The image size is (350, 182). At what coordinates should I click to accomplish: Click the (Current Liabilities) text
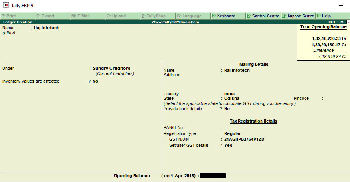coord(115,73)
